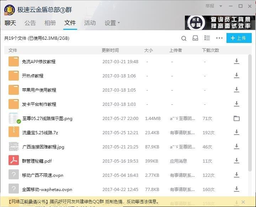Click the 192次 download count

[209, 133]
